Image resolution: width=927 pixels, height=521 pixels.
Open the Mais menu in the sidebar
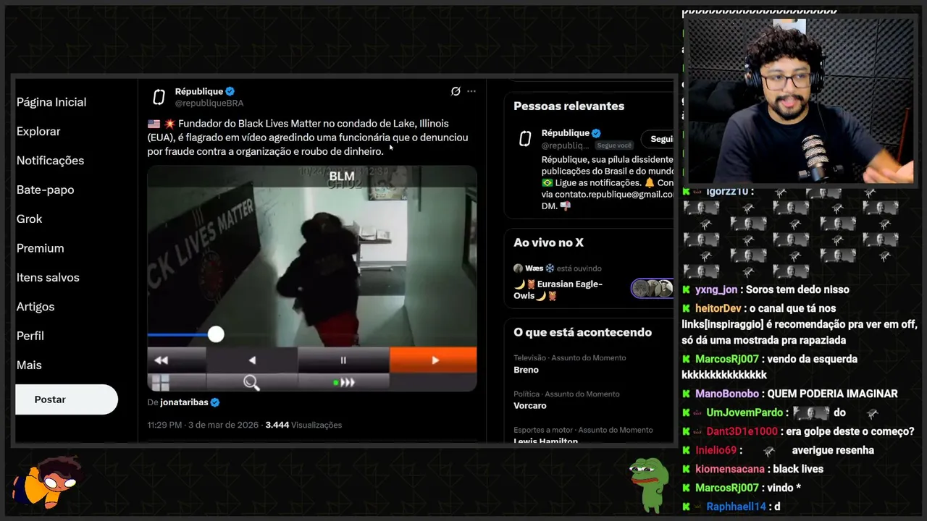[x=29, y=365]
